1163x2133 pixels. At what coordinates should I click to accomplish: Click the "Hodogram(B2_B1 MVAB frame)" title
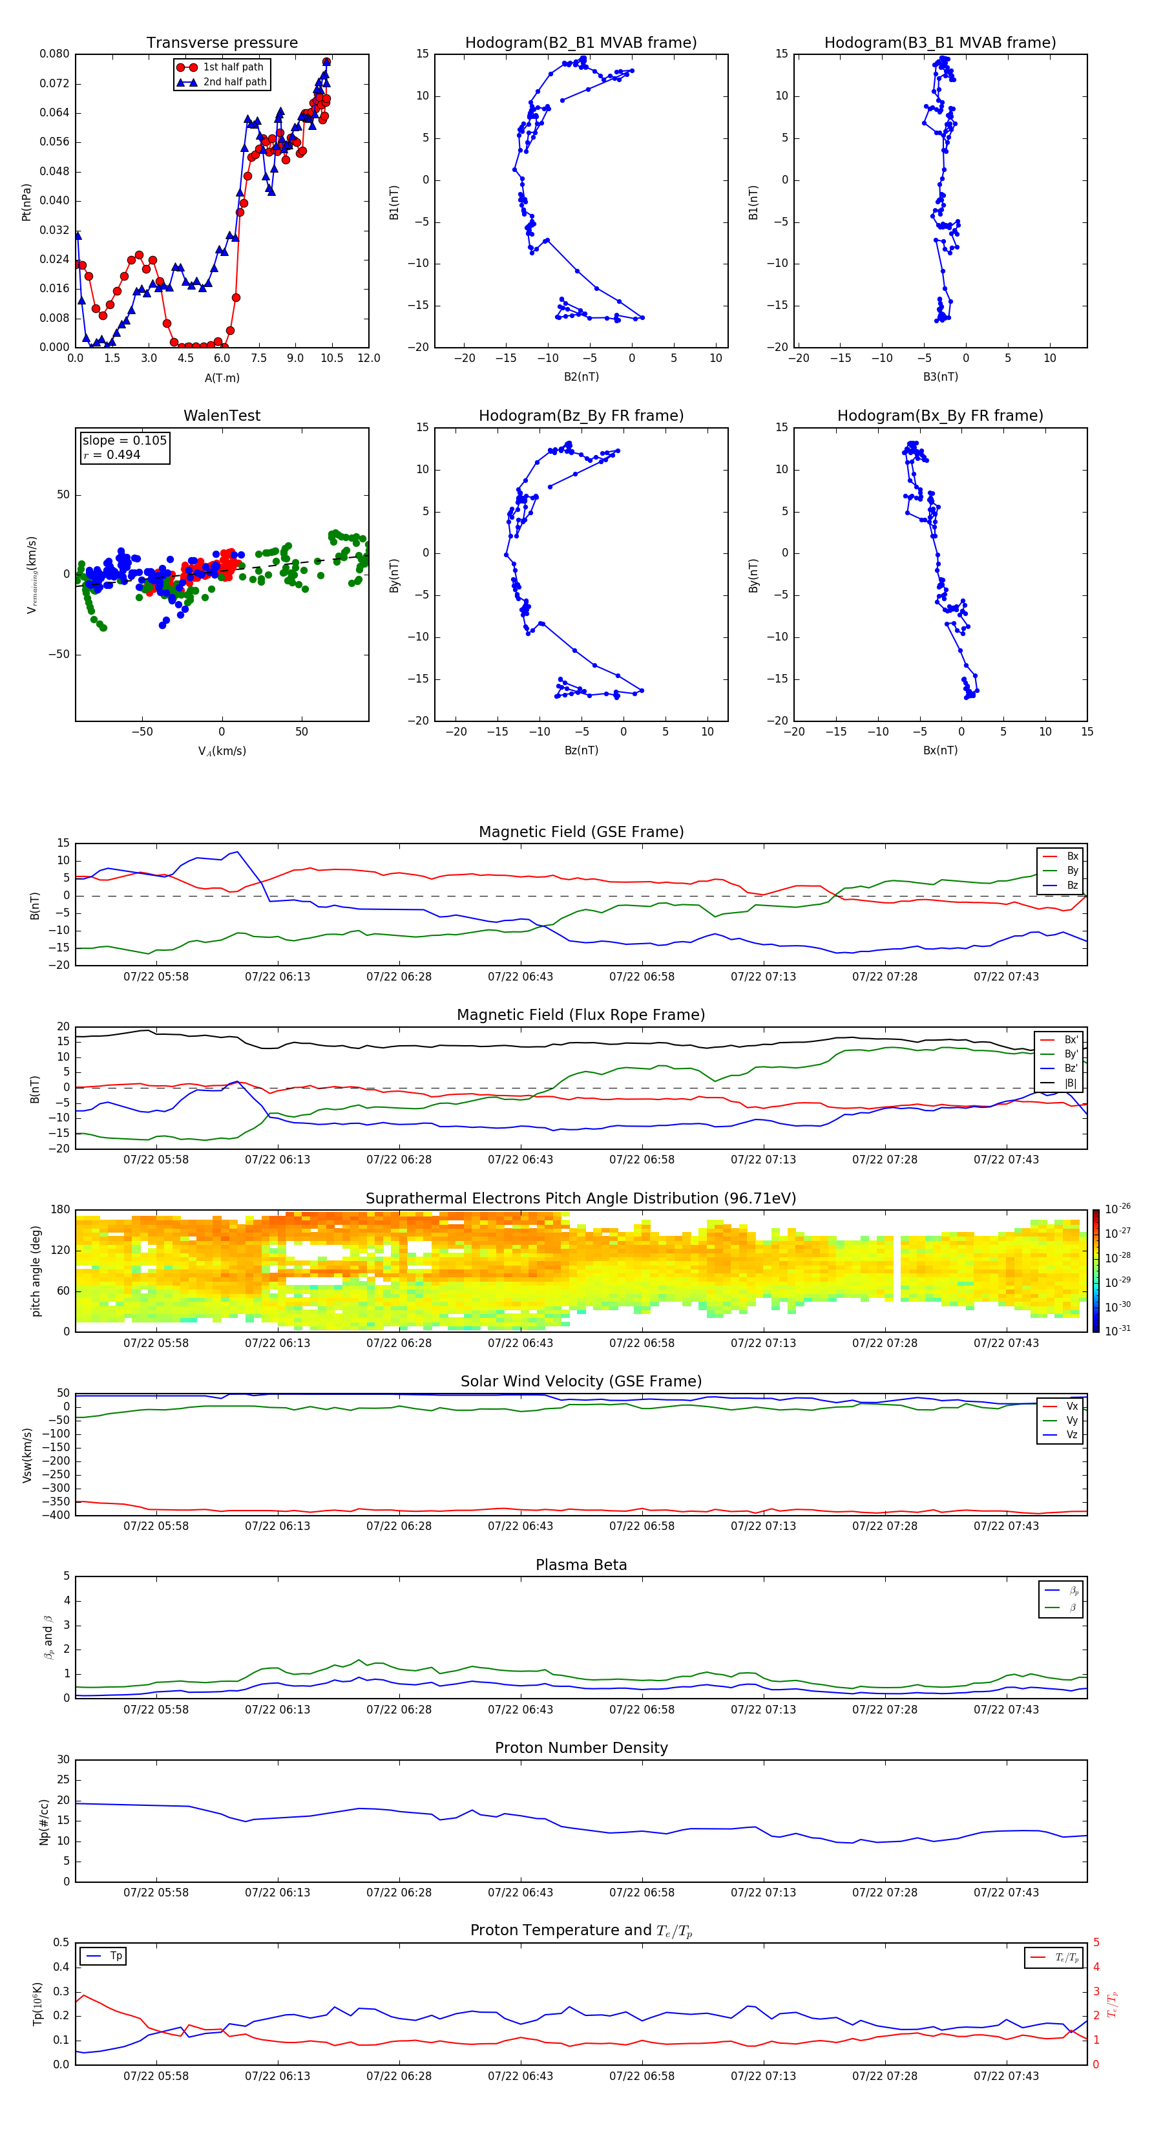tap(581, 43)
